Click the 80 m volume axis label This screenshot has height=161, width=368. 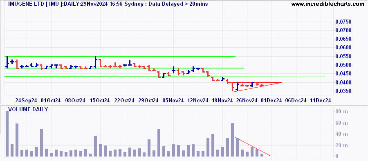click(342, 112)
